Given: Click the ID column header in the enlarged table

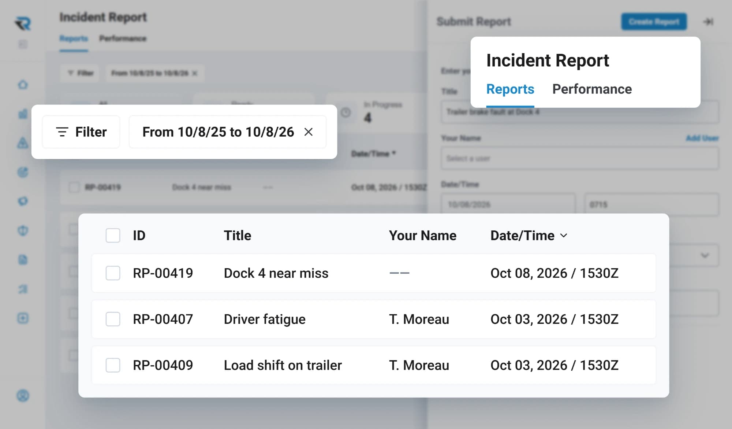Looking at the screenshot, I should pyautogui.click(x=139, y=236).
